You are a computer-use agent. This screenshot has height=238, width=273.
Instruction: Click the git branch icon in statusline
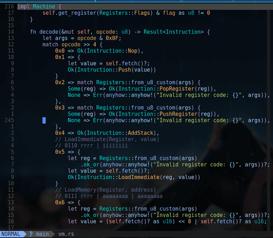tap(31, 234)
